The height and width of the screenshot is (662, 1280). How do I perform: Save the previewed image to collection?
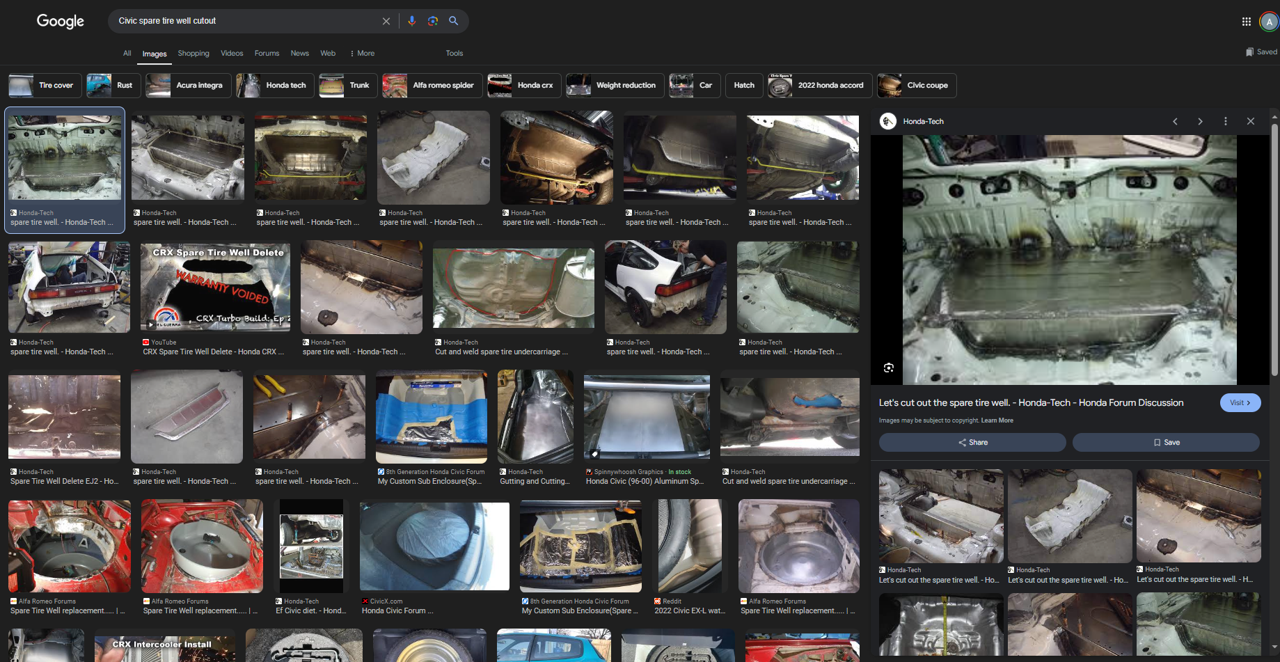1166,442
